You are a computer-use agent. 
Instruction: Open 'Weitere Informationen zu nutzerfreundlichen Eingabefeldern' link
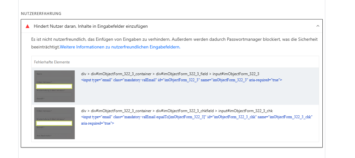tap(120, 47)
